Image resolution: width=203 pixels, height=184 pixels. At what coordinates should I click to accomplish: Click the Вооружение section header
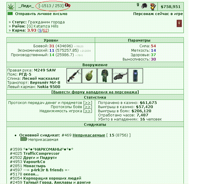click(95, 65)
